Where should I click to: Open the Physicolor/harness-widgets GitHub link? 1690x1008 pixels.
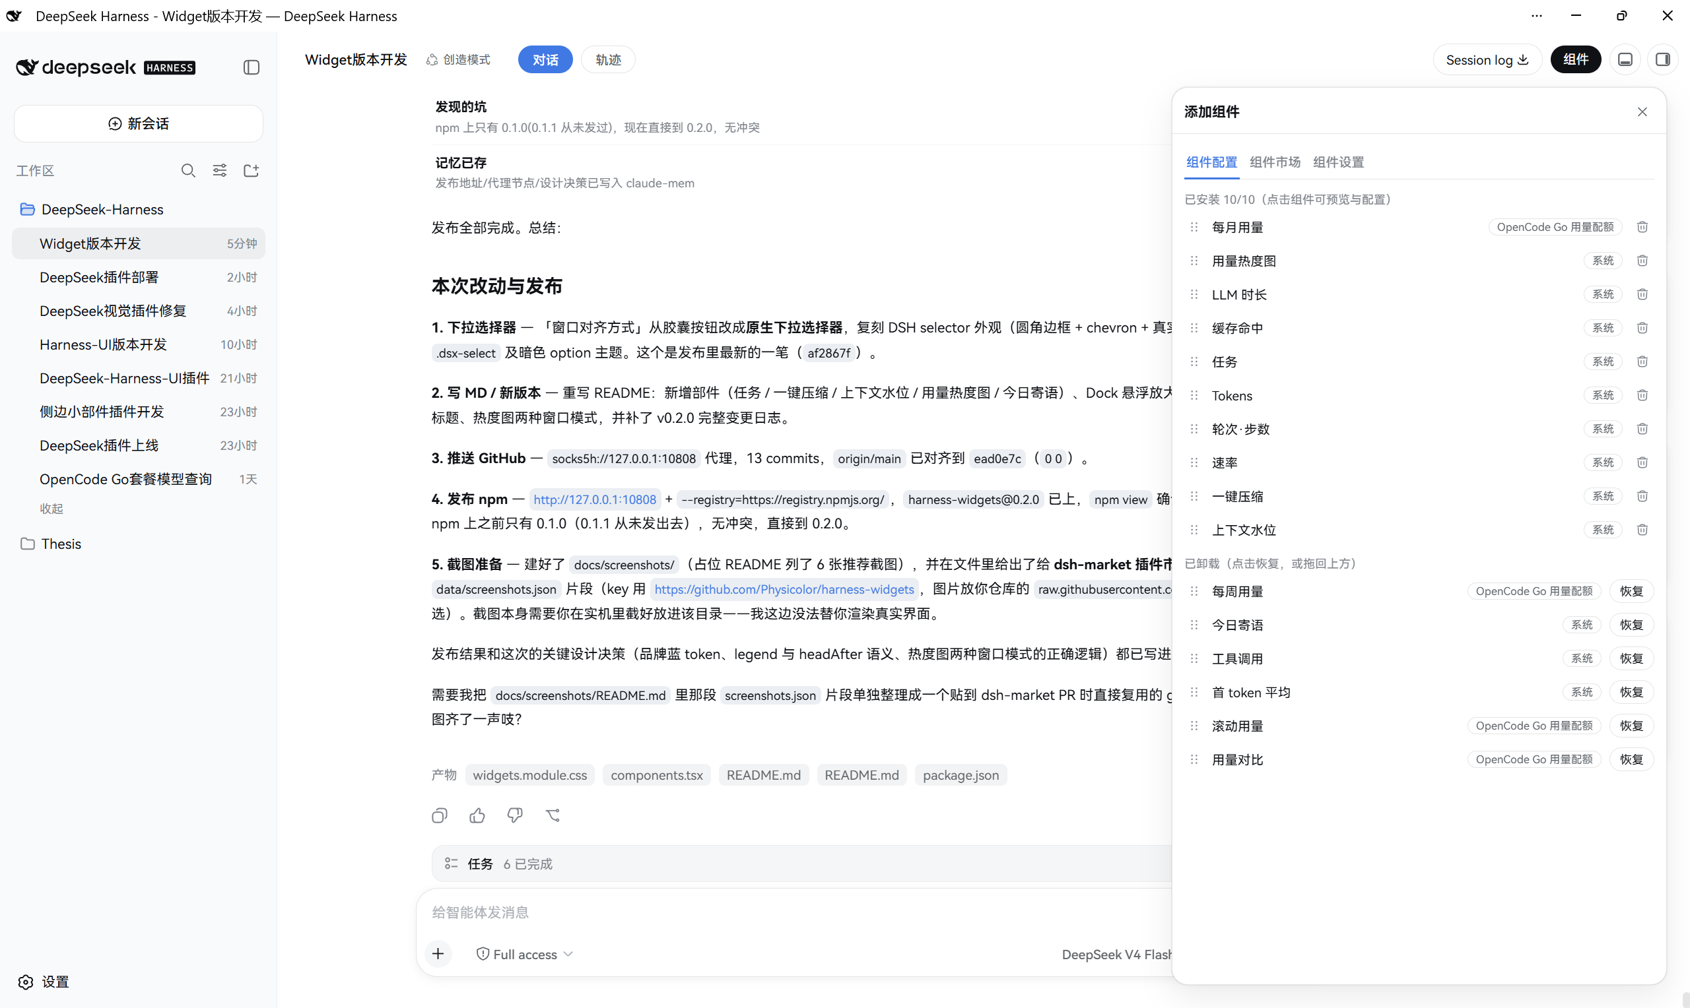click(x=784, y=589)
